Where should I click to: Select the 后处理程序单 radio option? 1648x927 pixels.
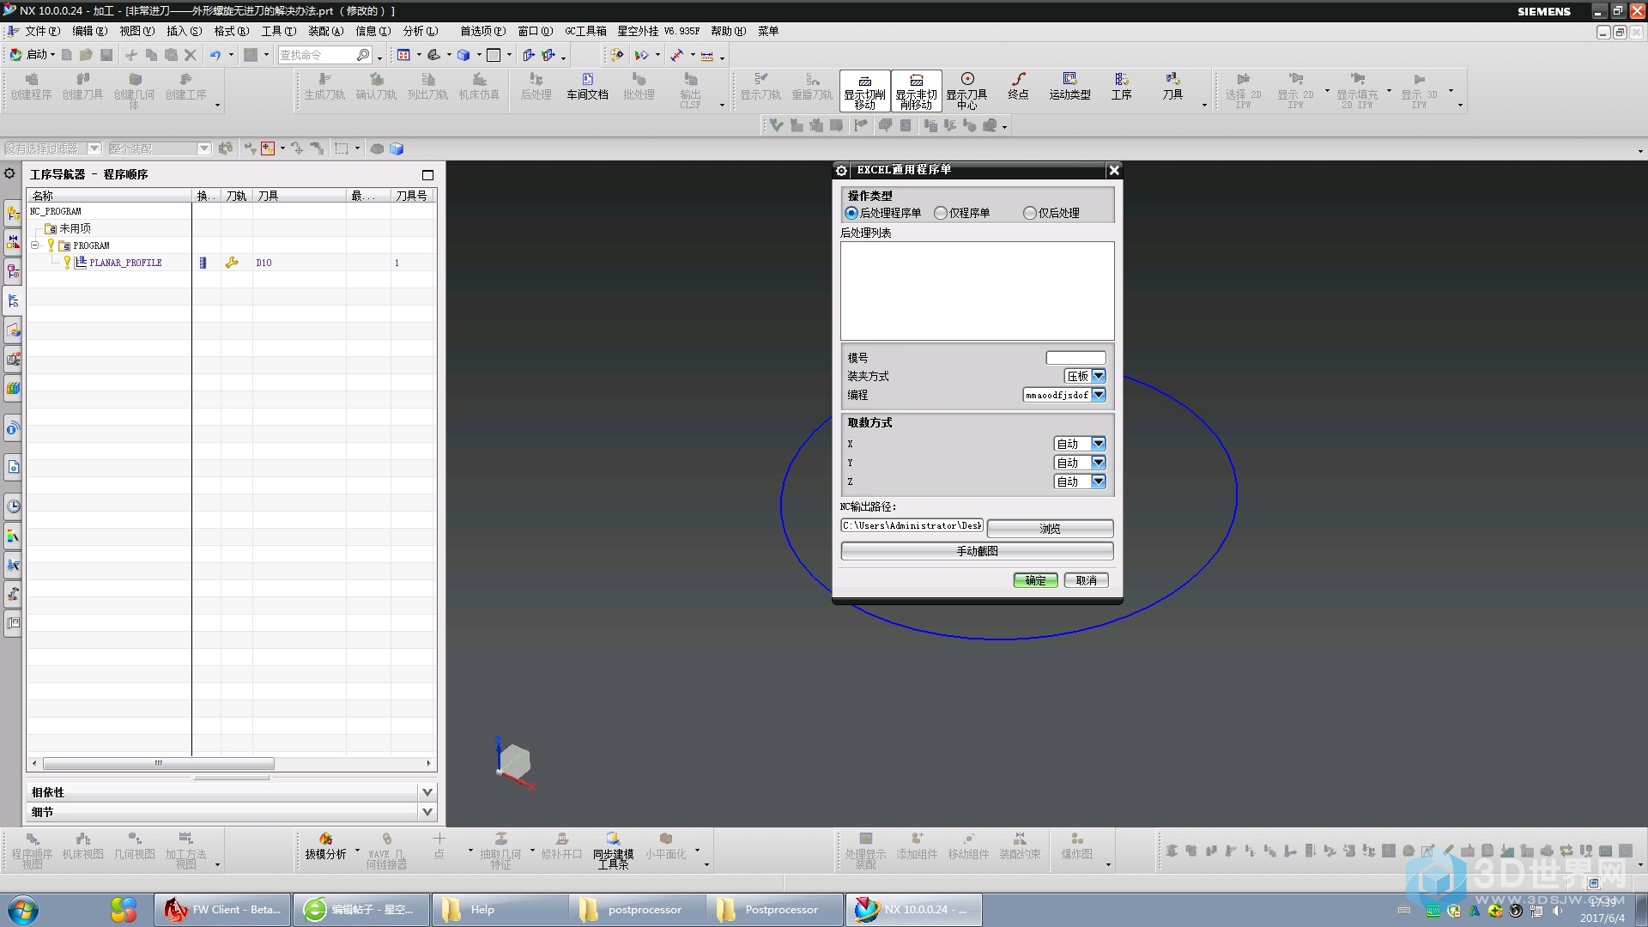[x=851, y=213]
